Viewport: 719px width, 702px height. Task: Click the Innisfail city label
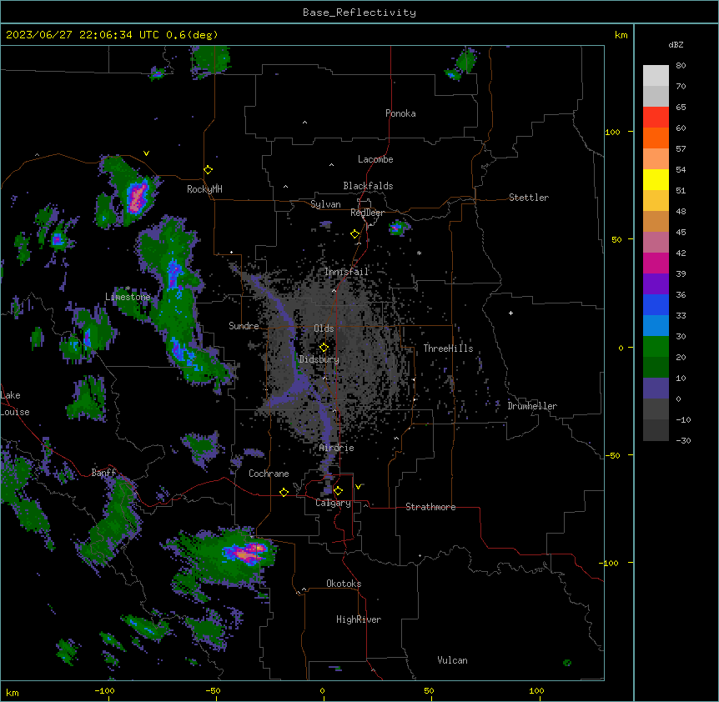(x=346, y=272)
